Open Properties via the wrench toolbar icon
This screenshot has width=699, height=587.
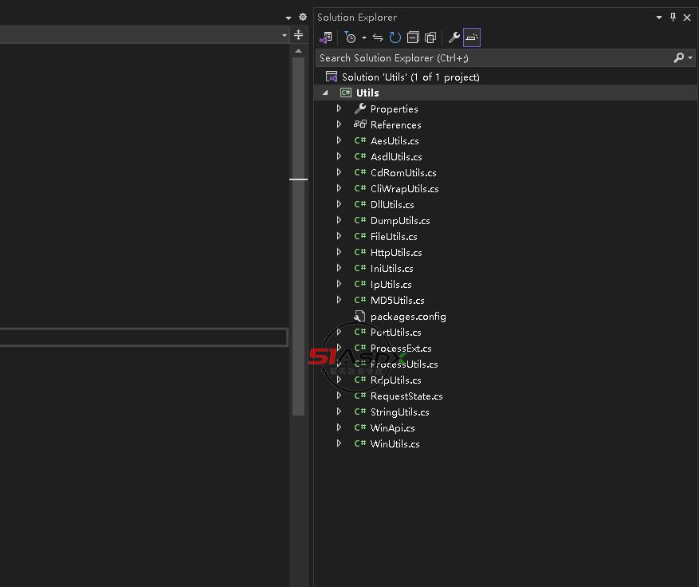click(454, 37)
